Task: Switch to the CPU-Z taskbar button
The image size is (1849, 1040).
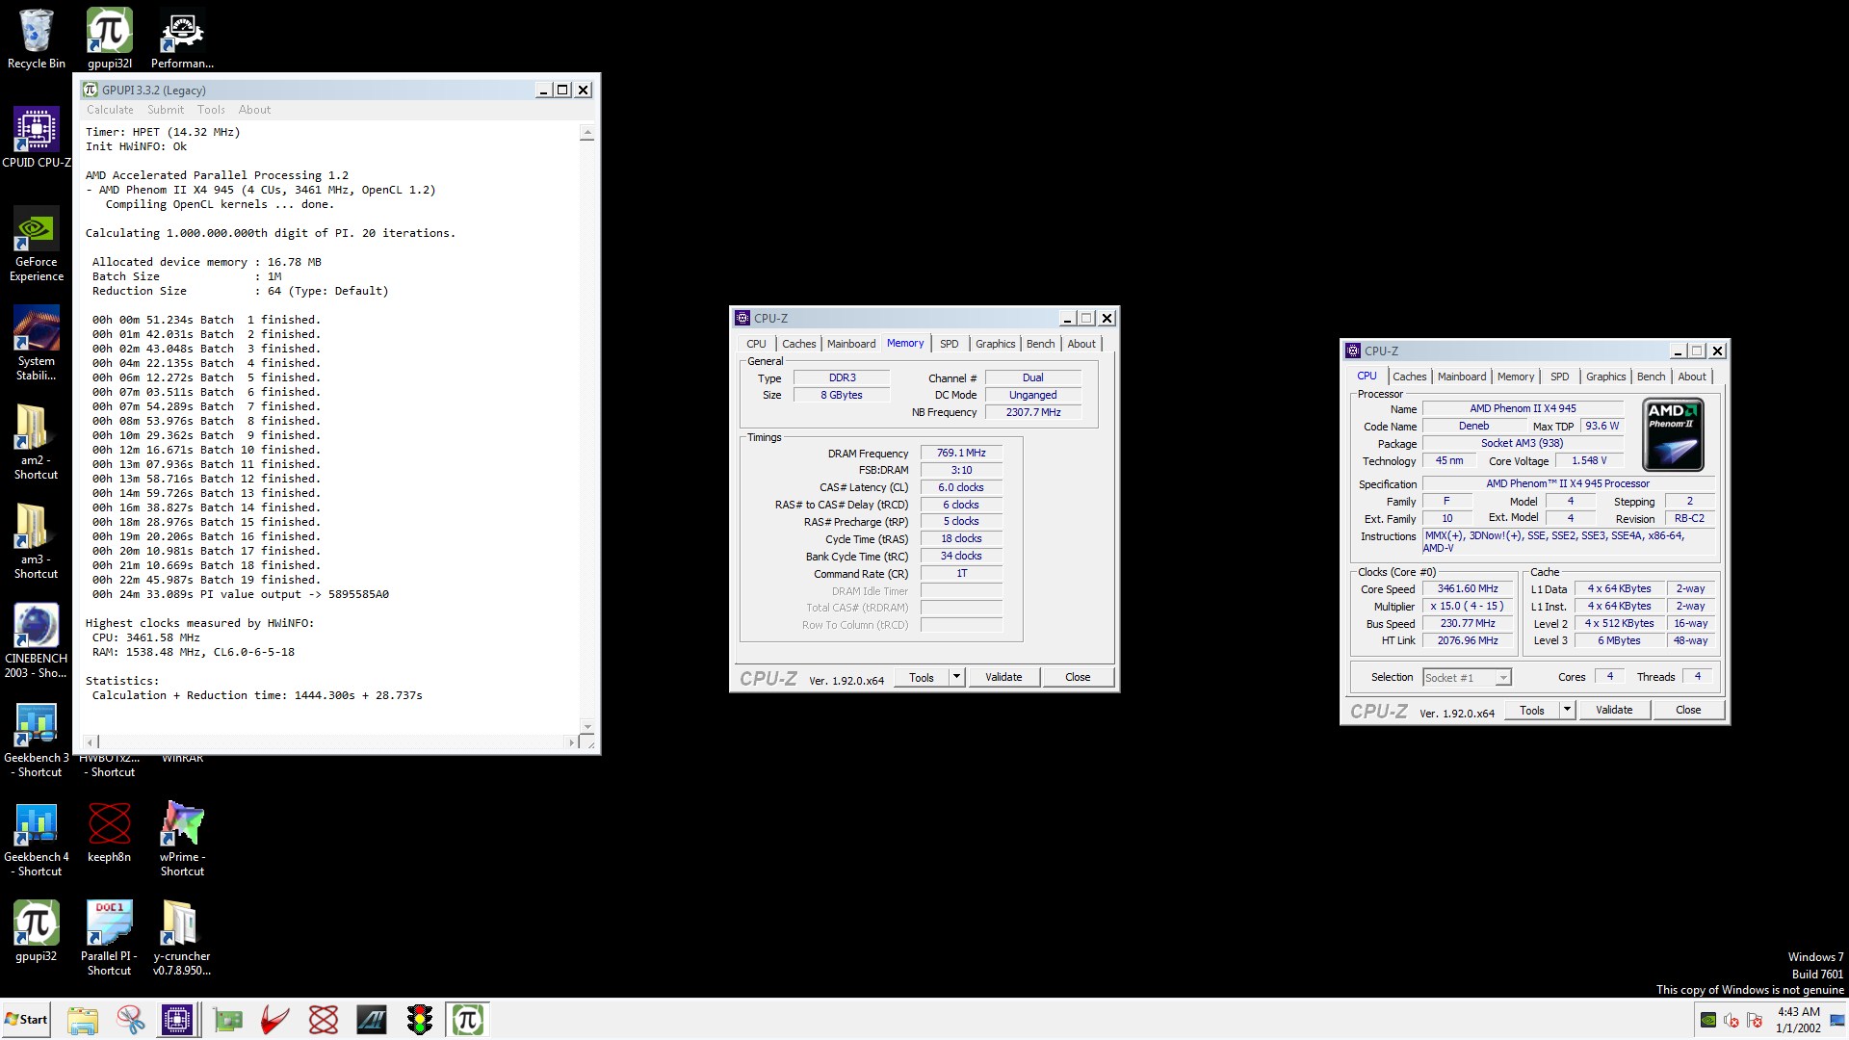Action: 177,1020
